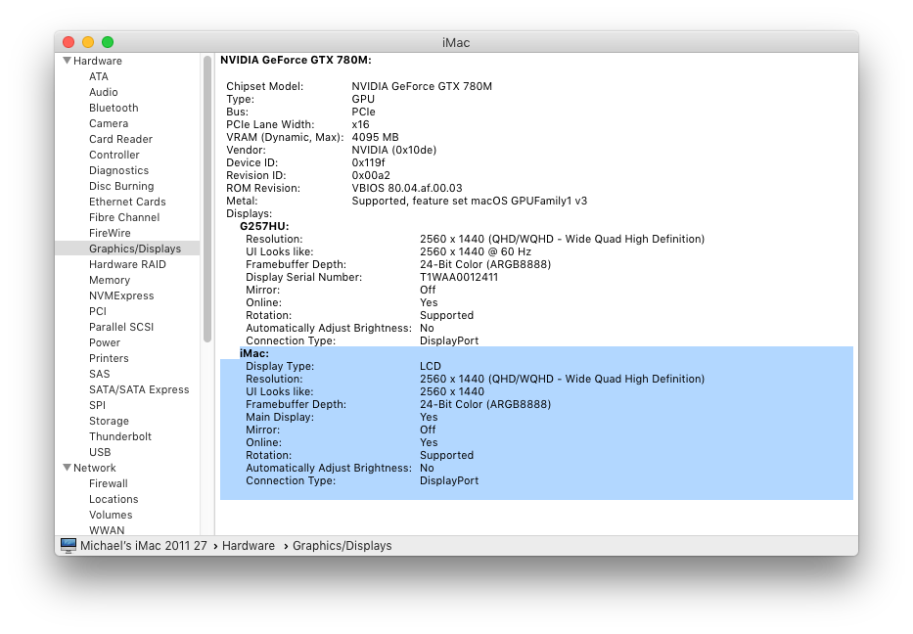Open the Printers entry
The width and height of the screenshot is (913, 634).
pos(109,358)
